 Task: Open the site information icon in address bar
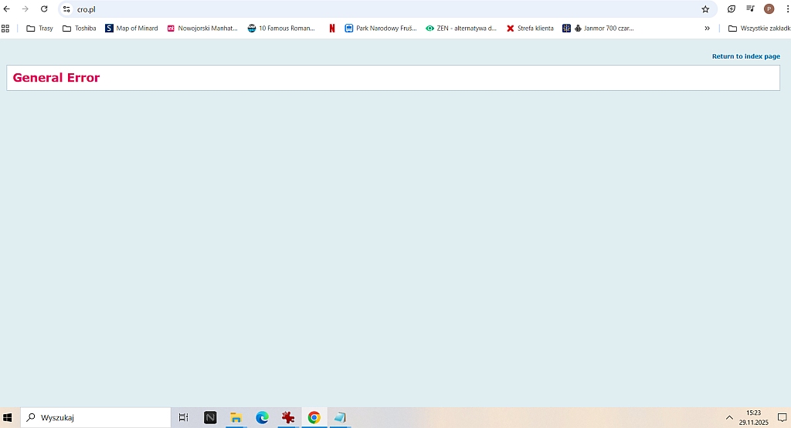(66, 9)
